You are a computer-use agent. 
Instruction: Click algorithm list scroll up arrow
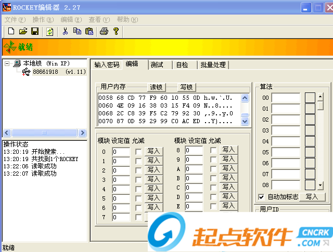tap(321, 97)
